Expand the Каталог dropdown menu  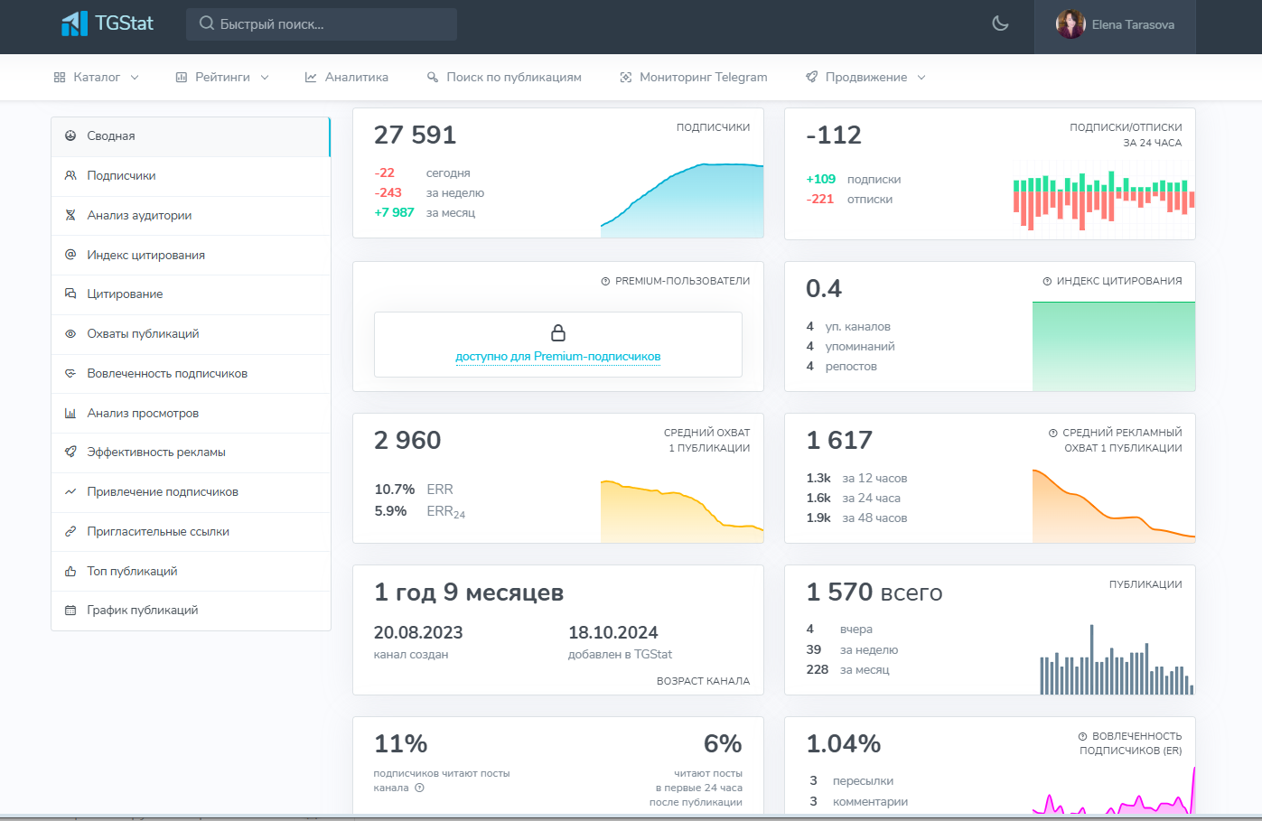[97, 78]
